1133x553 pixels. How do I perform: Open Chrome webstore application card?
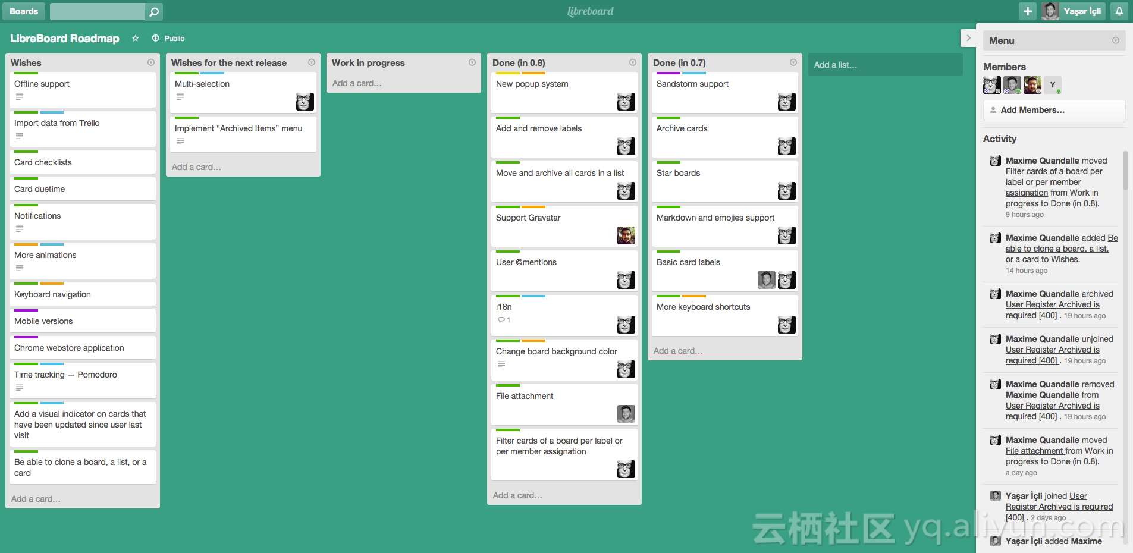pyautogui.click(x=83, y=348)
